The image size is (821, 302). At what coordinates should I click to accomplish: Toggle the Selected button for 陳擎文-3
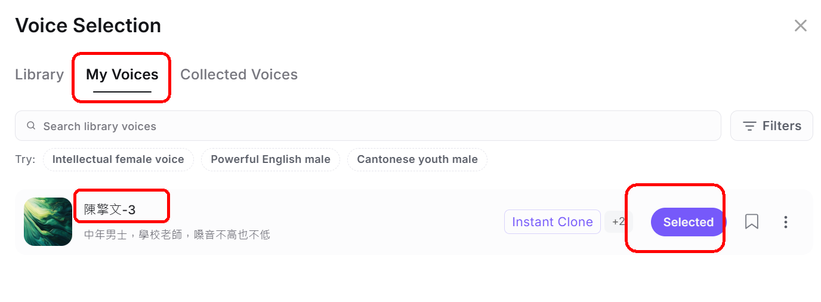pos(688,222)
